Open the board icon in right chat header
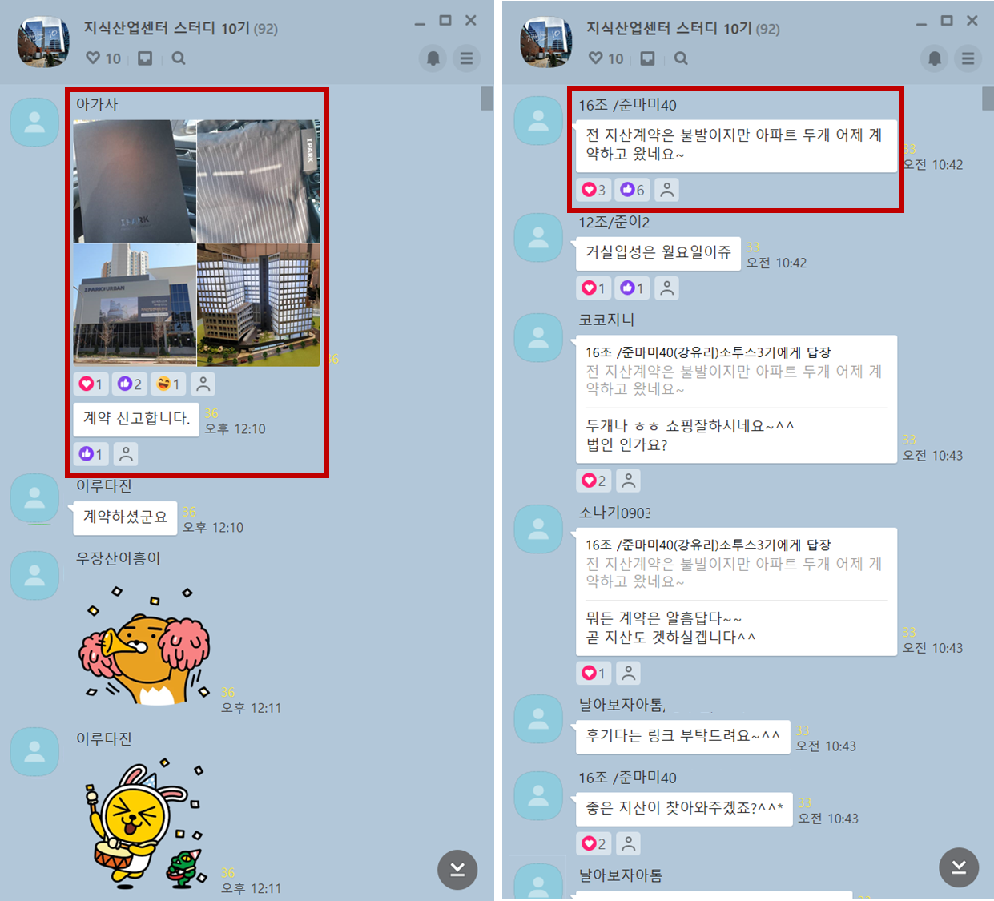 coord(647,58)
